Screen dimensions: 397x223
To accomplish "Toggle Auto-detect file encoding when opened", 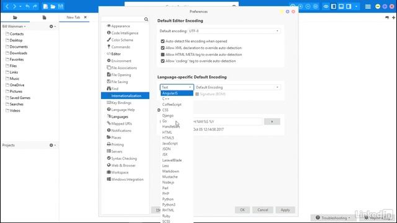I will click(163, 42).
